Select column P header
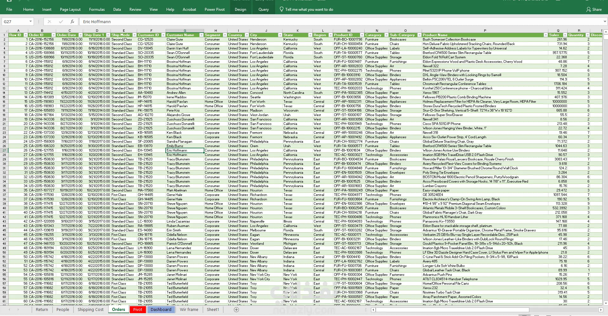 [485, 31]
